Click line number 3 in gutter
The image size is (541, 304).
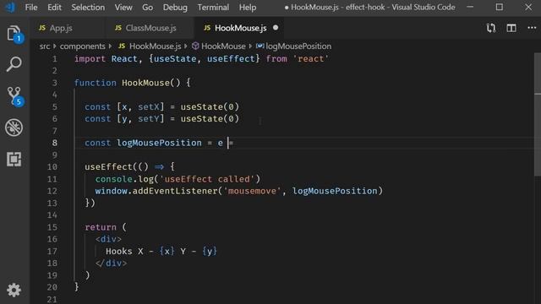tap(54, 83)
